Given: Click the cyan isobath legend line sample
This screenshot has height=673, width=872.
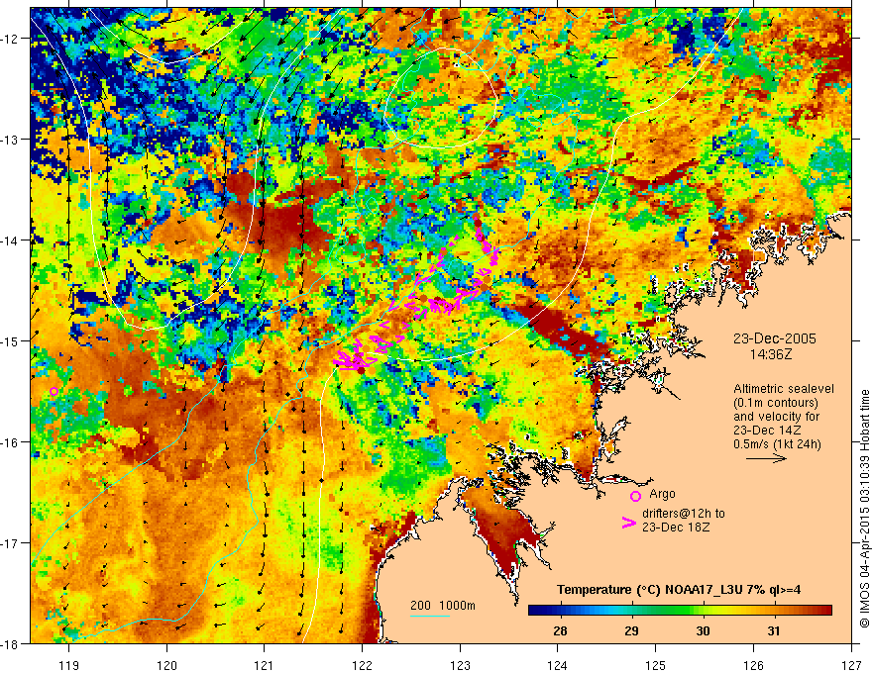Looking at the screenshot, I should 430,616.
